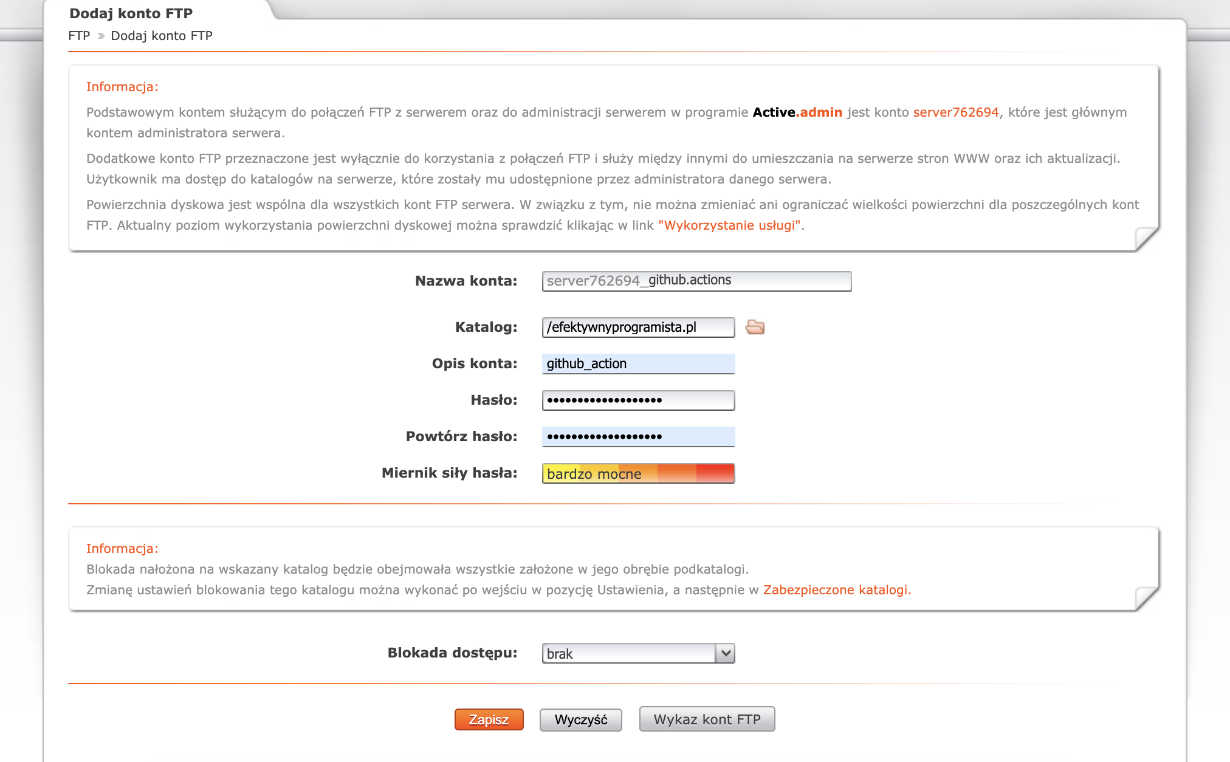The height and width of the screenshot is (762, 1230).
Task: Click the Active.admin program name
Action: coord(797,112)
